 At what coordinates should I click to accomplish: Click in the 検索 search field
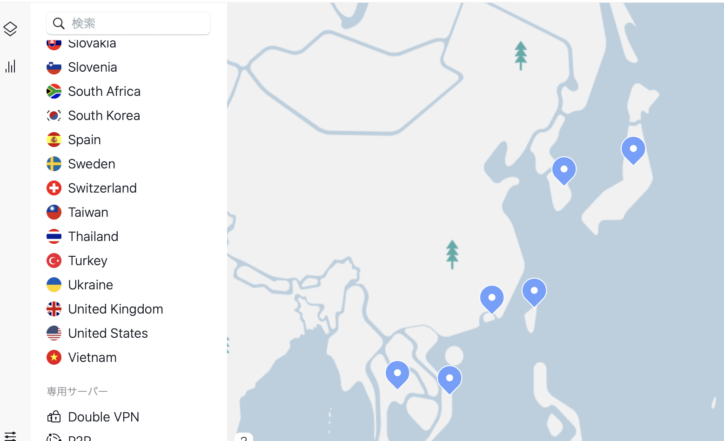point(128,23)
